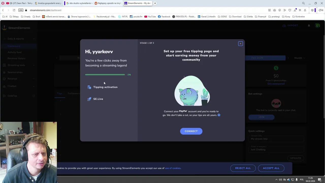Select the StreamElements dashboard tab
325x183 pixels.
[x=138, y=3]
